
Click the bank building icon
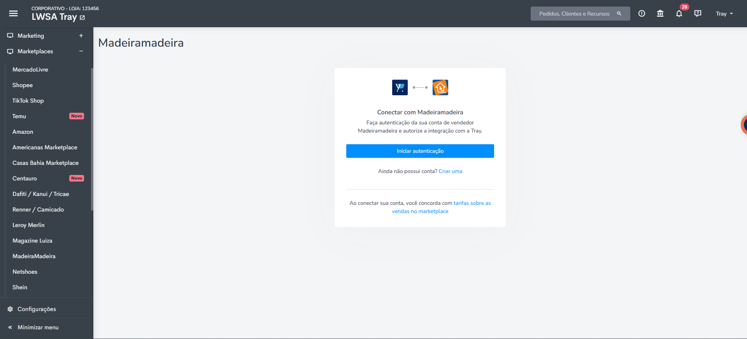click(660, 14)
